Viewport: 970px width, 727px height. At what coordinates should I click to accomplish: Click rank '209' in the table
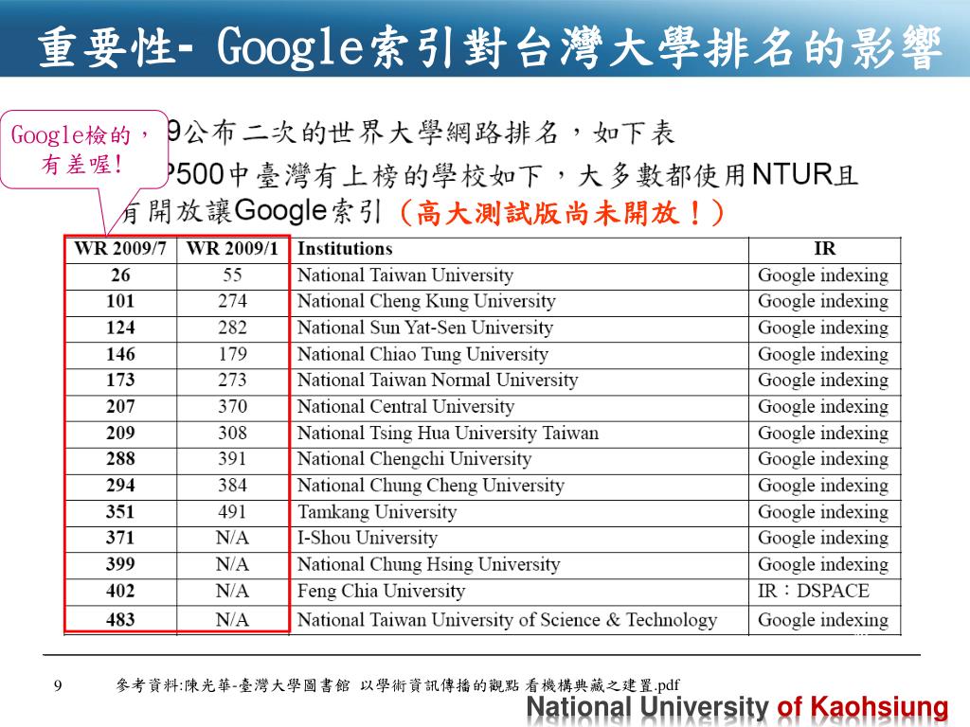[x=120, y=434]
